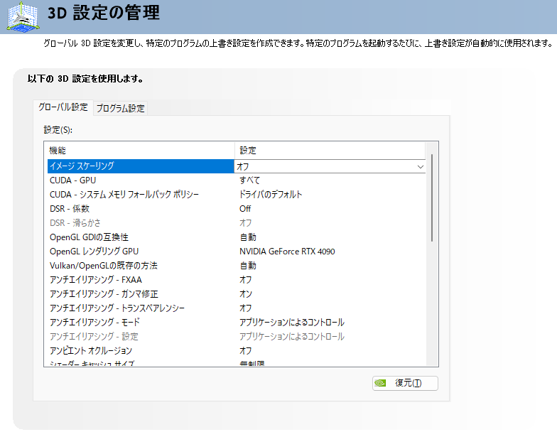Click the オン value for ガンマ修正
Image resolution: width=557 pixels, height=432 pixels.
coord(246,294)
